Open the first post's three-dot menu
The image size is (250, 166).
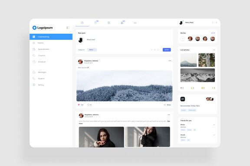169,61
